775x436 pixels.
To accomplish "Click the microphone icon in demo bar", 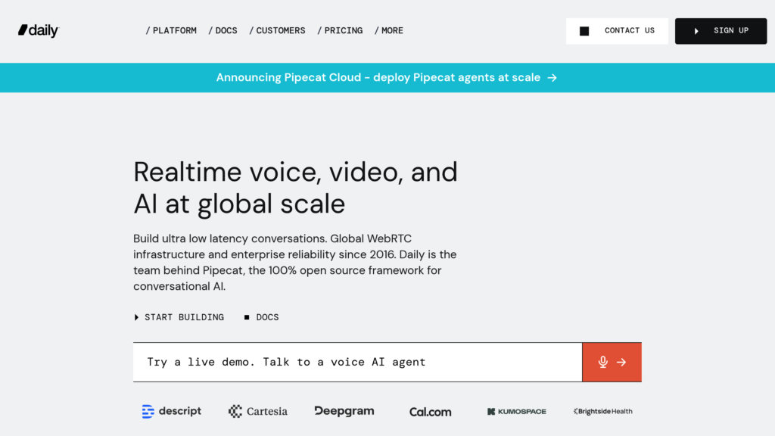I will pos(602,362).
